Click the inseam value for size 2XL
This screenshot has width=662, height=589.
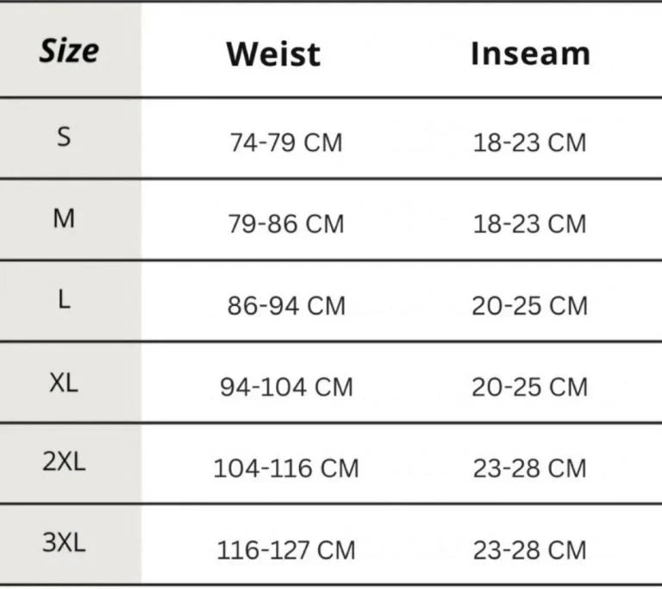[529, 469]
